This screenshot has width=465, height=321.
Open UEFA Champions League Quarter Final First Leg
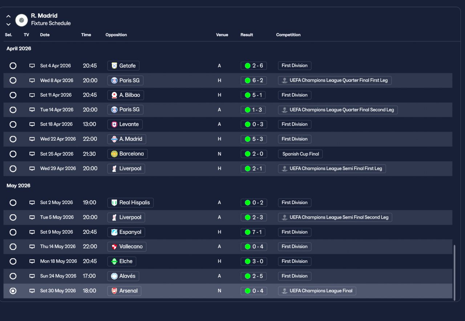pos(335,80)
